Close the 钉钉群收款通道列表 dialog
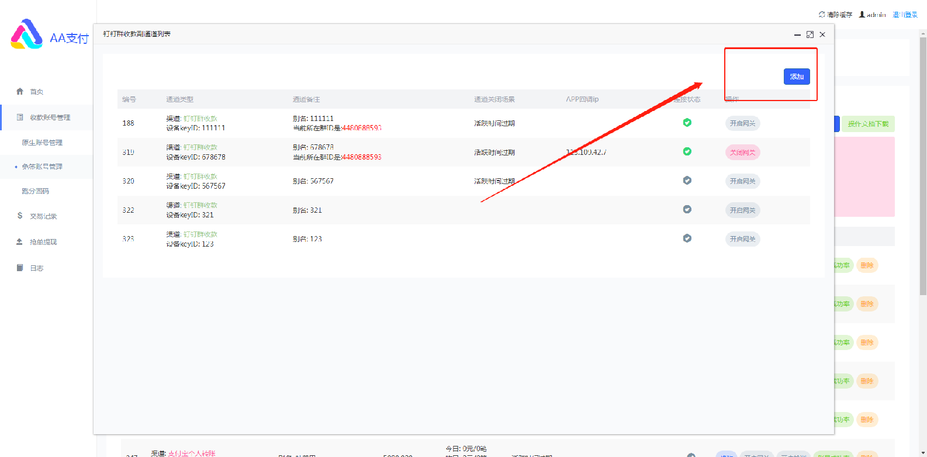This screenshot has width=927, height=457. pyautogui.click(x=822, y=34)
